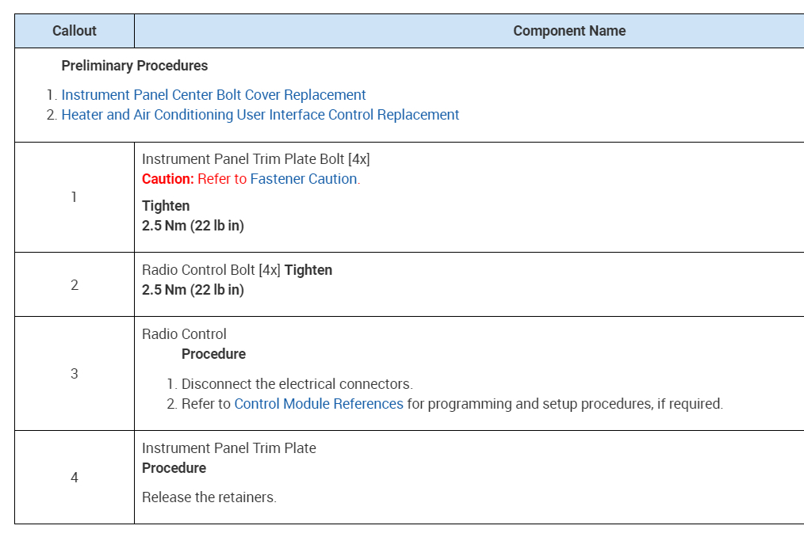
Task: Click the Release the retainers text
Action: point(209,497)
